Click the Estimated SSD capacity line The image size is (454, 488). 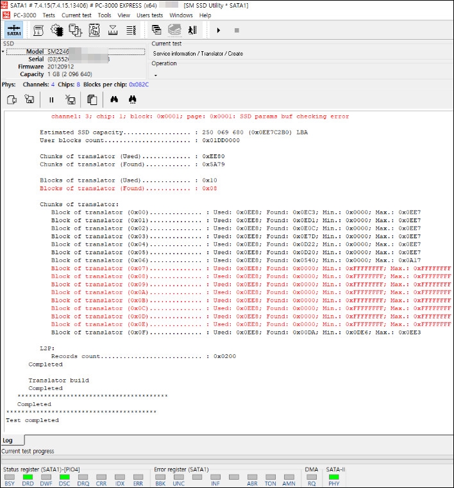coord(174,133)
